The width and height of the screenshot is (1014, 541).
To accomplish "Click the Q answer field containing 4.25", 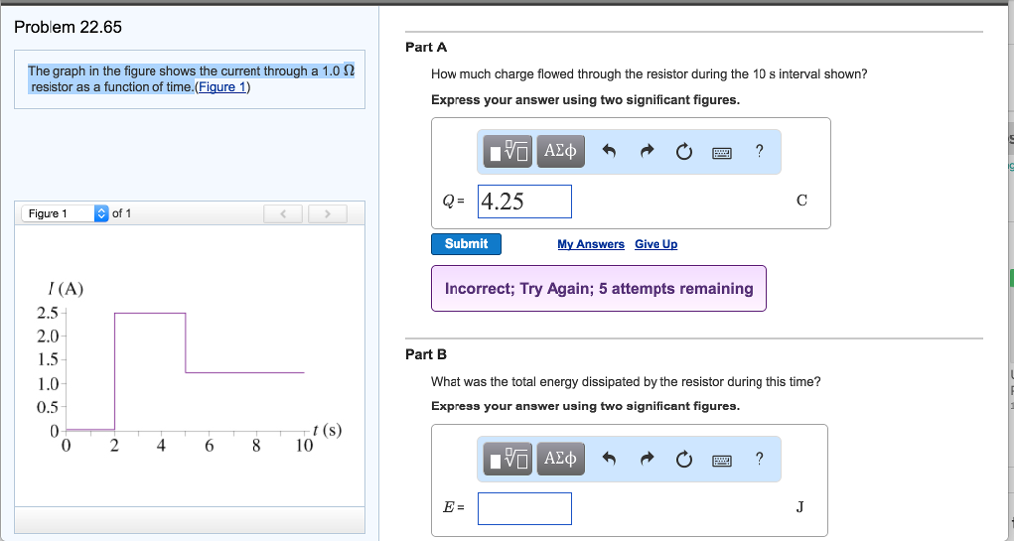I will click(525, 201).
